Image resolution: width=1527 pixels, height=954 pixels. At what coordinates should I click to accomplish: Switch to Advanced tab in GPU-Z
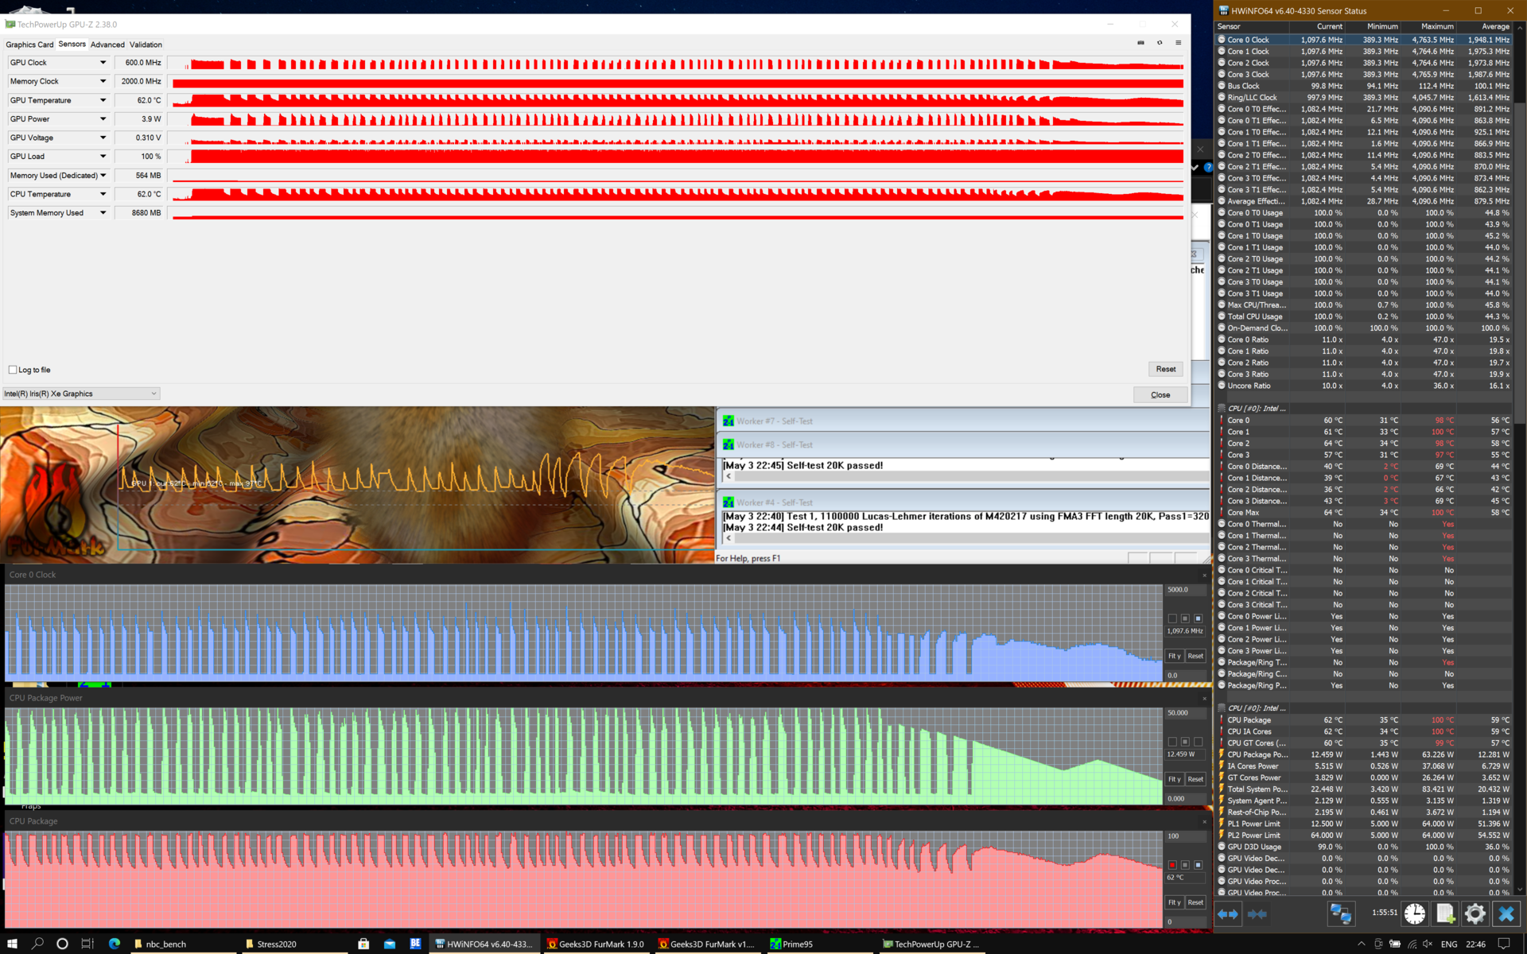tap(107, 45)
